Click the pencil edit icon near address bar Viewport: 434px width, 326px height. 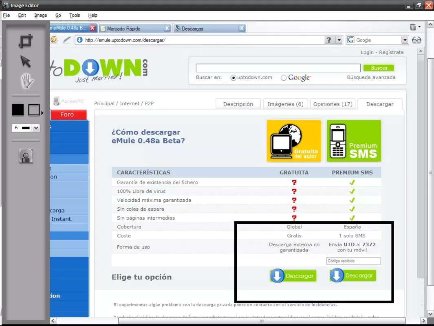[x=66, y=40]
